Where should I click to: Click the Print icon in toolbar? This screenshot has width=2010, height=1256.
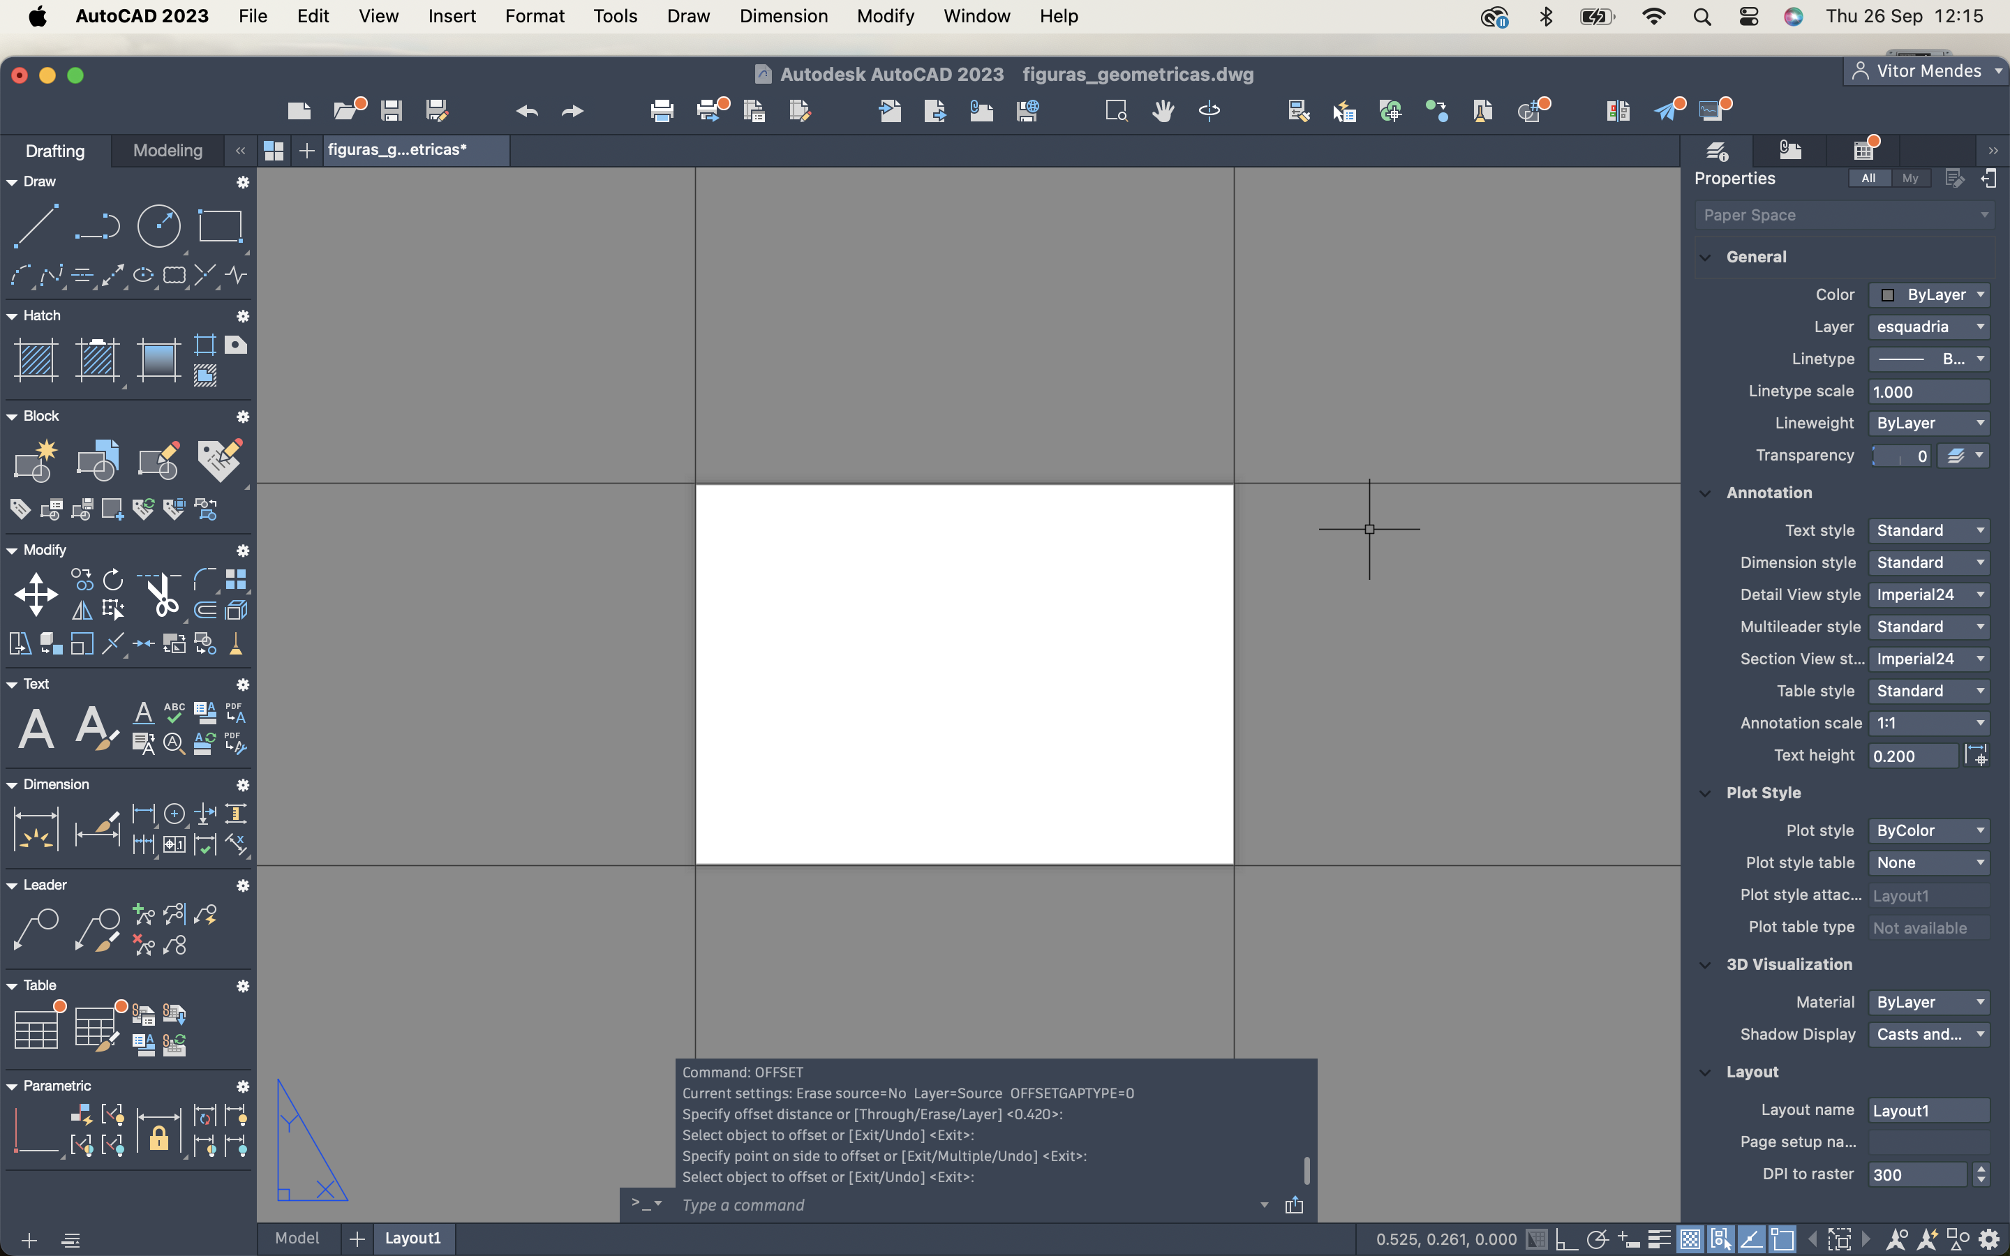662,110
